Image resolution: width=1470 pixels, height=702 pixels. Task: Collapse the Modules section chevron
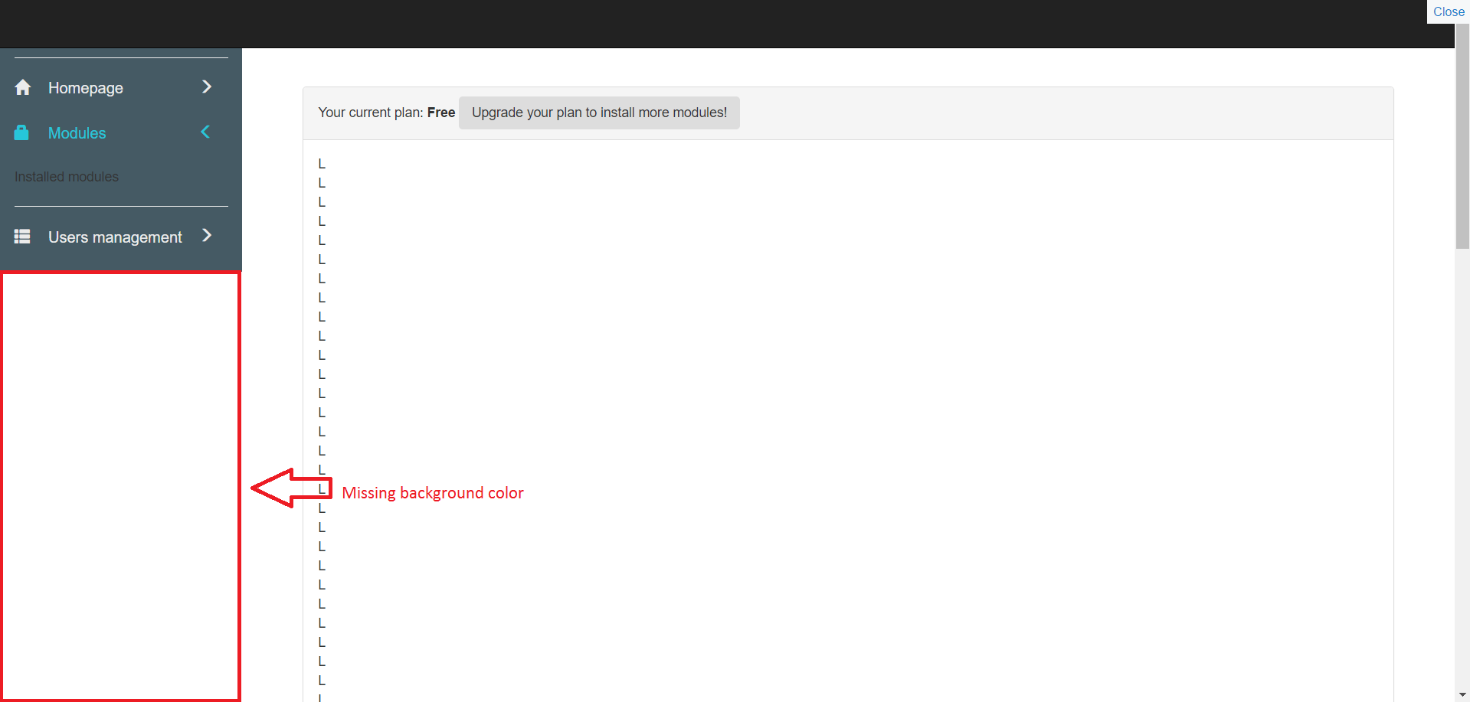[205, 132]
